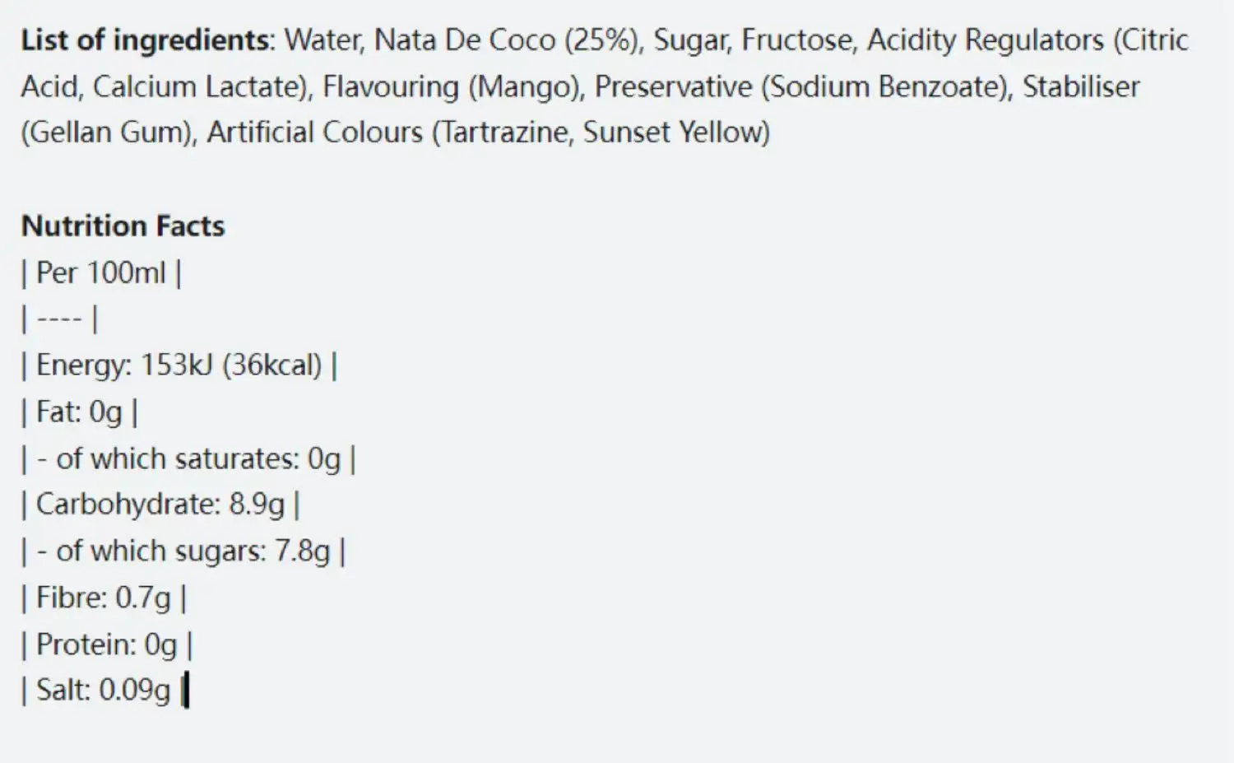Screen dimensions: 1234x763
Task: Click the "Tartrazine" word
Action: click(506, 133)
